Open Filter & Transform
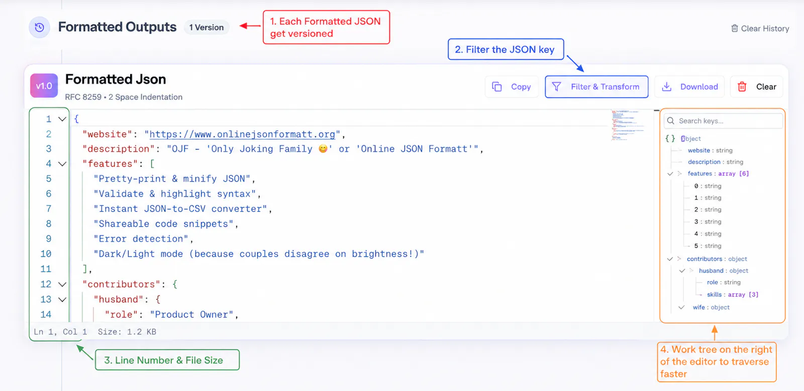 596,87
